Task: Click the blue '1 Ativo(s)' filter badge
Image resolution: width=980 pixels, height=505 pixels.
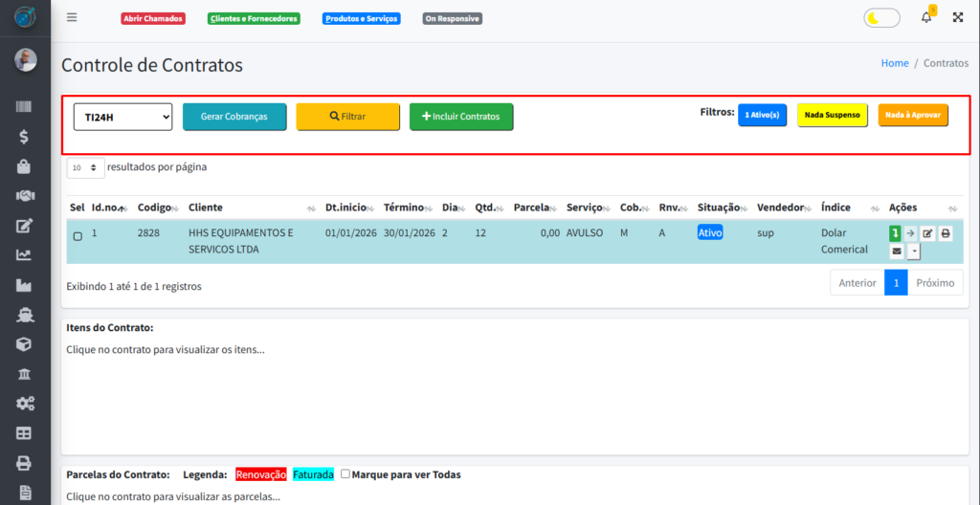Action: pos(762,116)
